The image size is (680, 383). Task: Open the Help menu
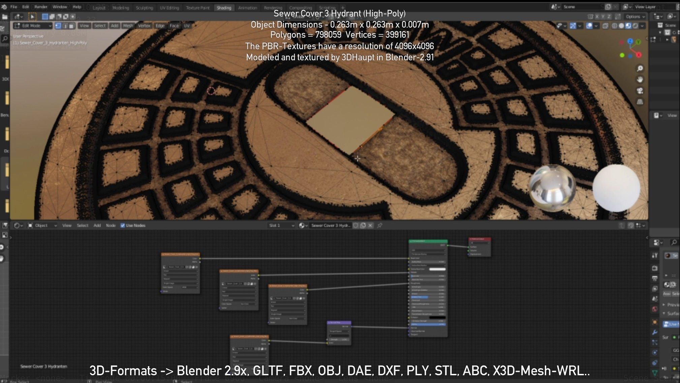coord(77,7)
